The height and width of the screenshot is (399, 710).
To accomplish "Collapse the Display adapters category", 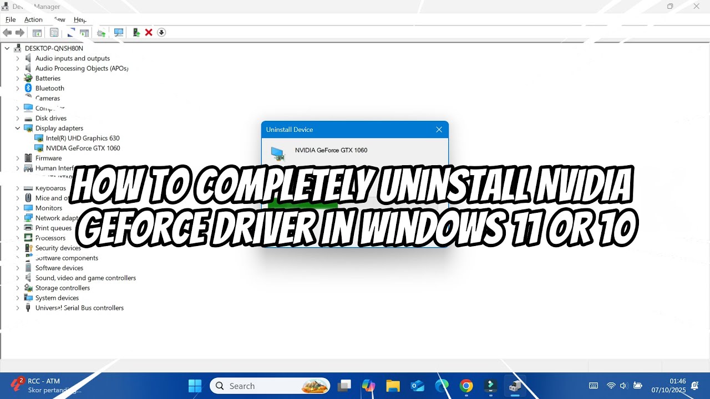I will click(17, 128).
